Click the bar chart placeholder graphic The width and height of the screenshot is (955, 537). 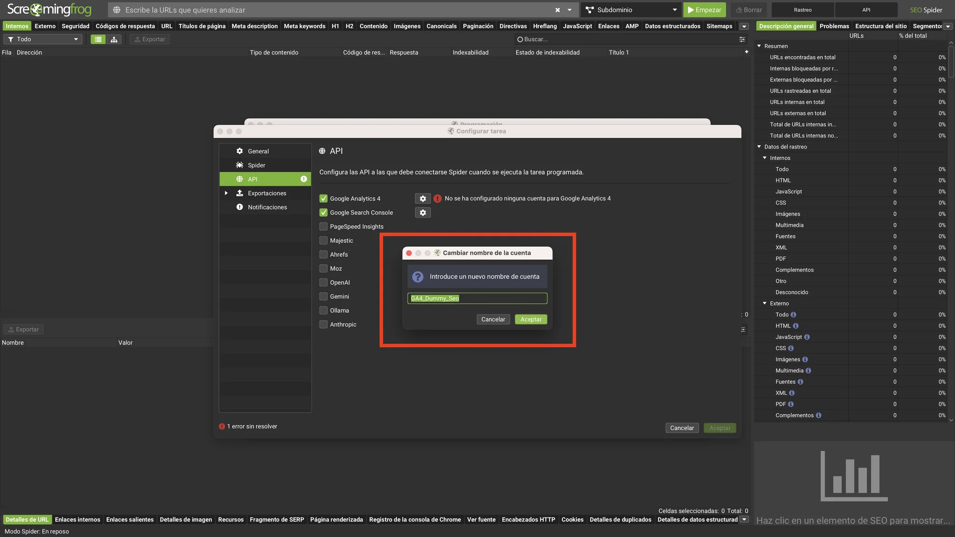click(x=854, y=476)
